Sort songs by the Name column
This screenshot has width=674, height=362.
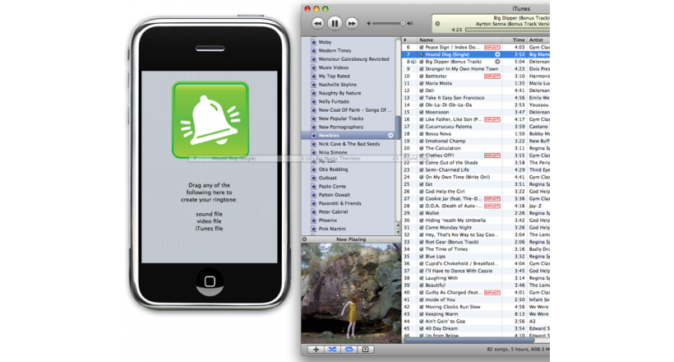coord(459,39)
